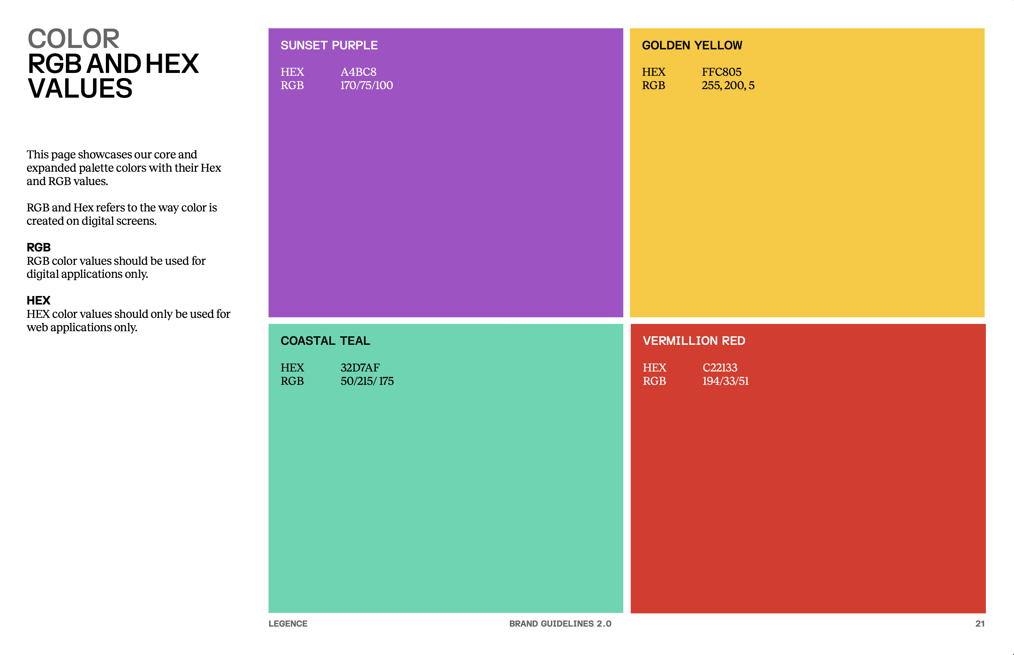1014x655 pixels.
Task: Click RGB value 194/33/51
Action: click(725, 381)
